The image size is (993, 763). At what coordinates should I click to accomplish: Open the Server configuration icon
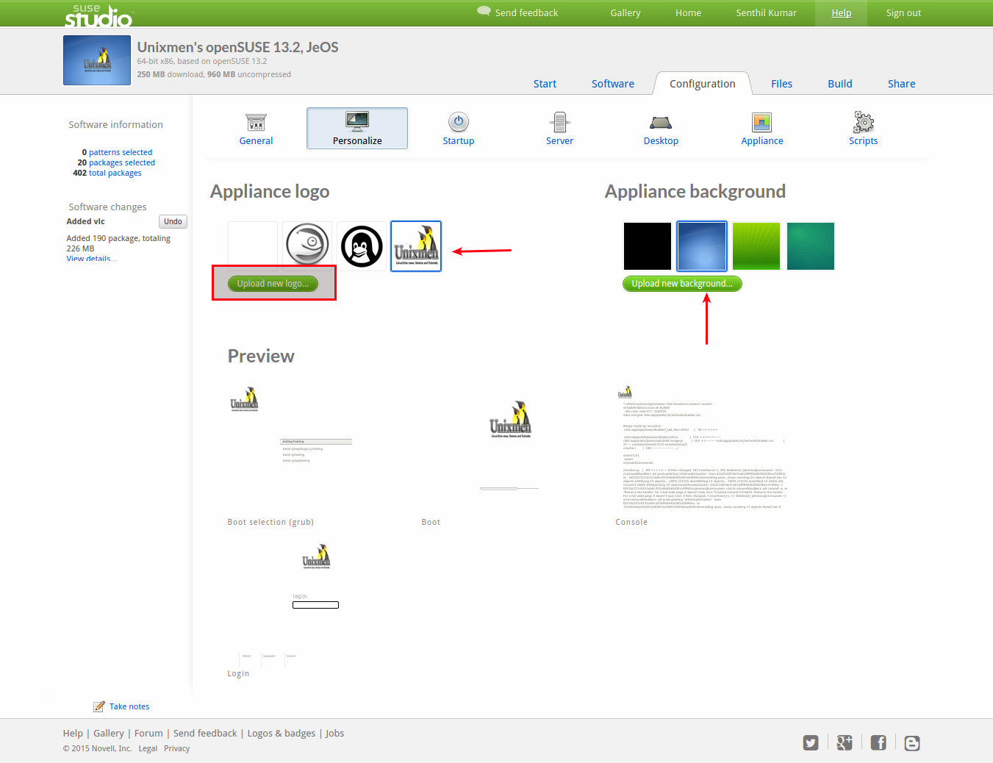pyautogui.click(x=559, y=122)
